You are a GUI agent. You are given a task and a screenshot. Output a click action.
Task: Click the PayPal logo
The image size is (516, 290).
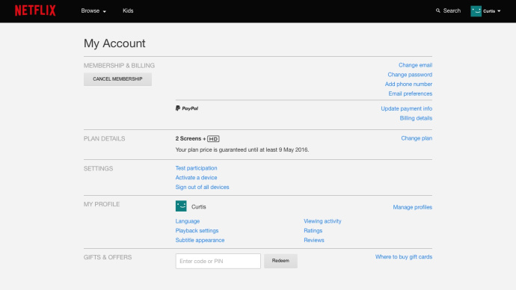click(x=187, y=108)
